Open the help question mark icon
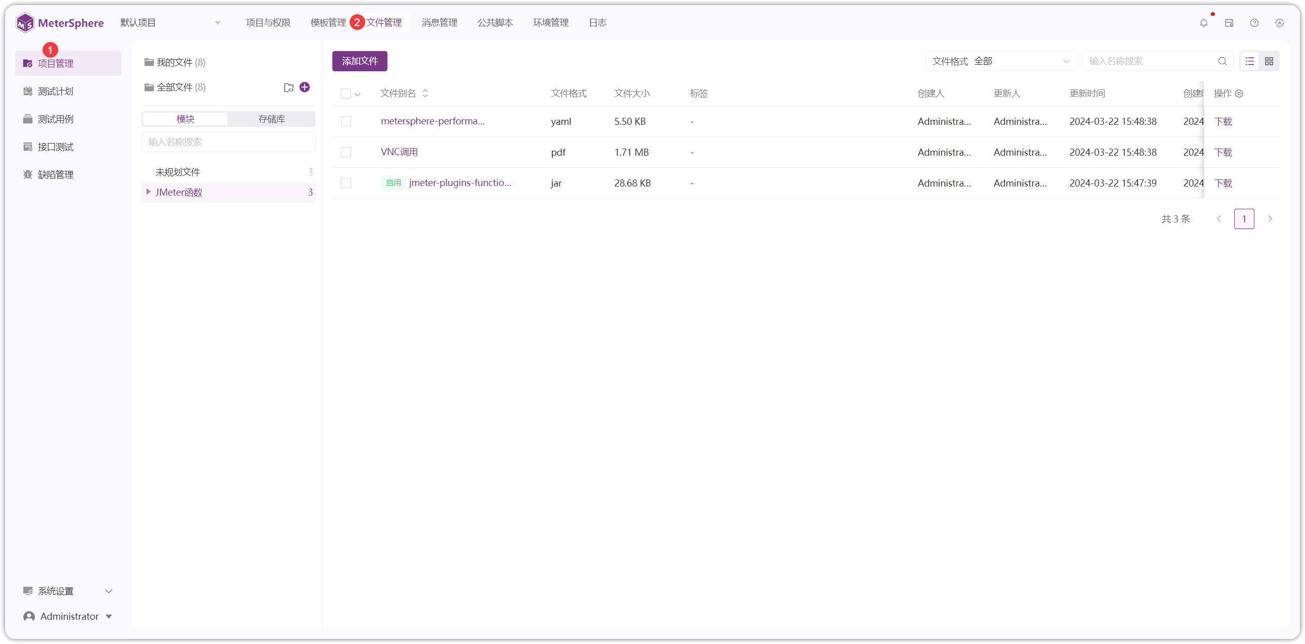The height and width of the screenshot is (644, 1305). (x=1254, y=23)
